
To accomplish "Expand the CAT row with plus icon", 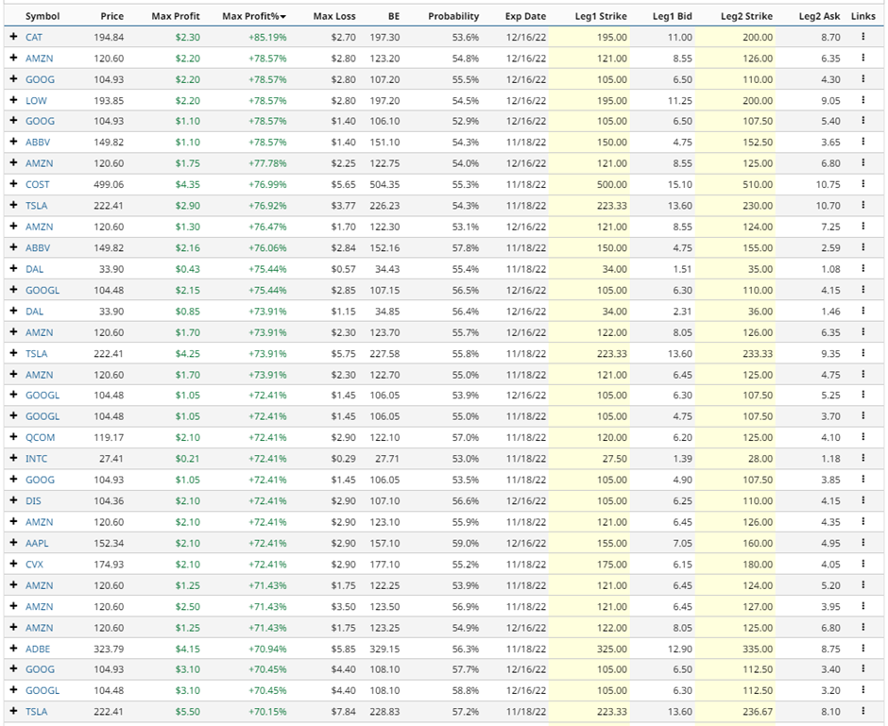I will pos(13,37).
